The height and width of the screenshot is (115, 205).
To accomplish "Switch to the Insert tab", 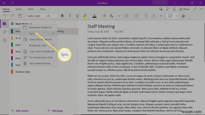I will tap(19, 9).
